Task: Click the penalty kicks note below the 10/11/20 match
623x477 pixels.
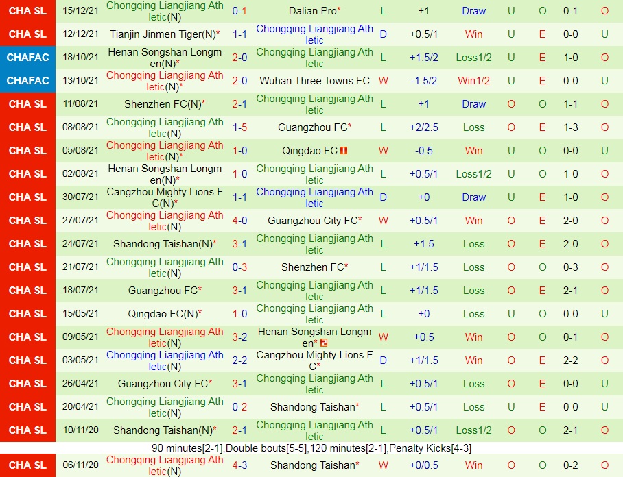Action: coord(311,448)
